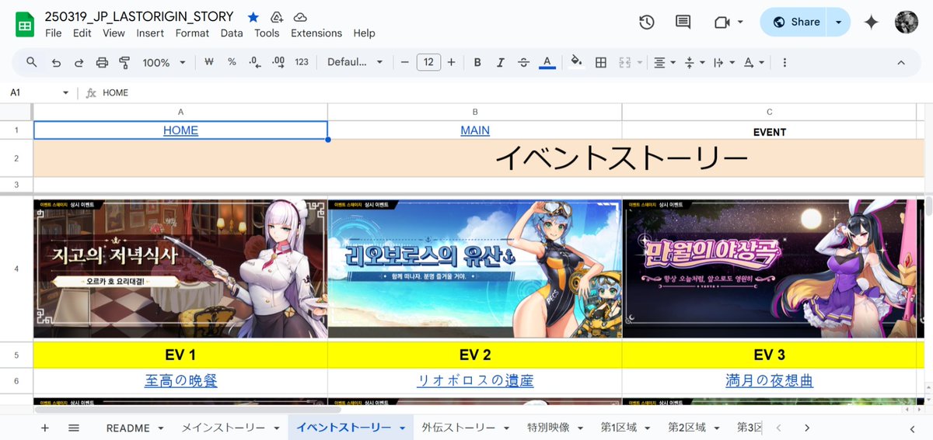Activate the paint format tool
The height and width of the screenshot is (440, 933).
coord(124,62)
